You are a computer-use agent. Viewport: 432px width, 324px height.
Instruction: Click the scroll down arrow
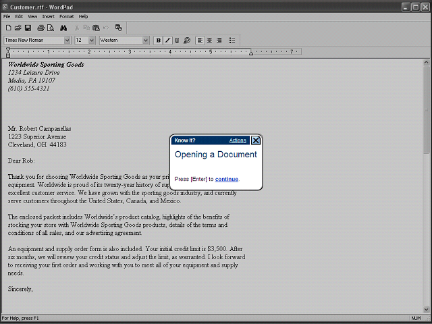[x=426, y=310]
